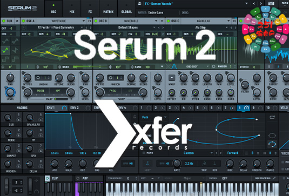Screen dimensions: 289x196
Task: Toggle the ARP power button
Action: click(78, 178)
